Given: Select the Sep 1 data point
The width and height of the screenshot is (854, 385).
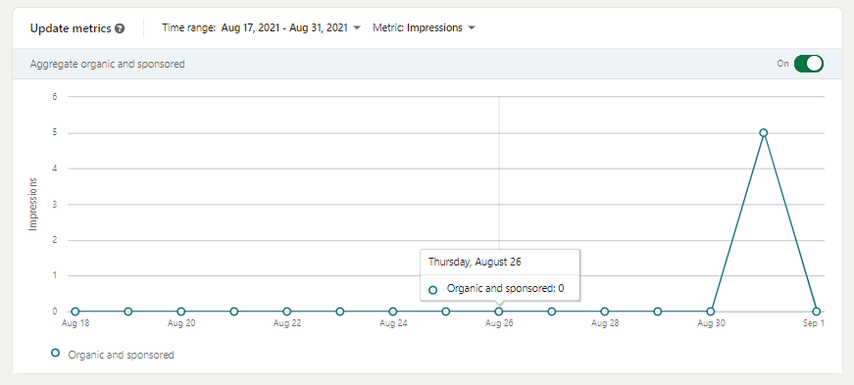Looking at the screenshot, I should pos(816,312).
